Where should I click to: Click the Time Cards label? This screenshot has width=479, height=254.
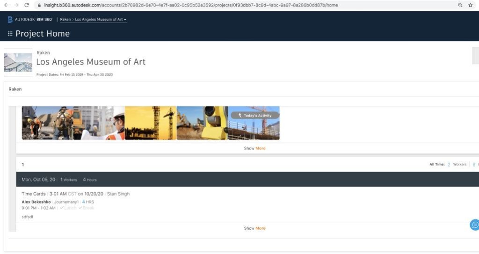[x=33, y=194]
